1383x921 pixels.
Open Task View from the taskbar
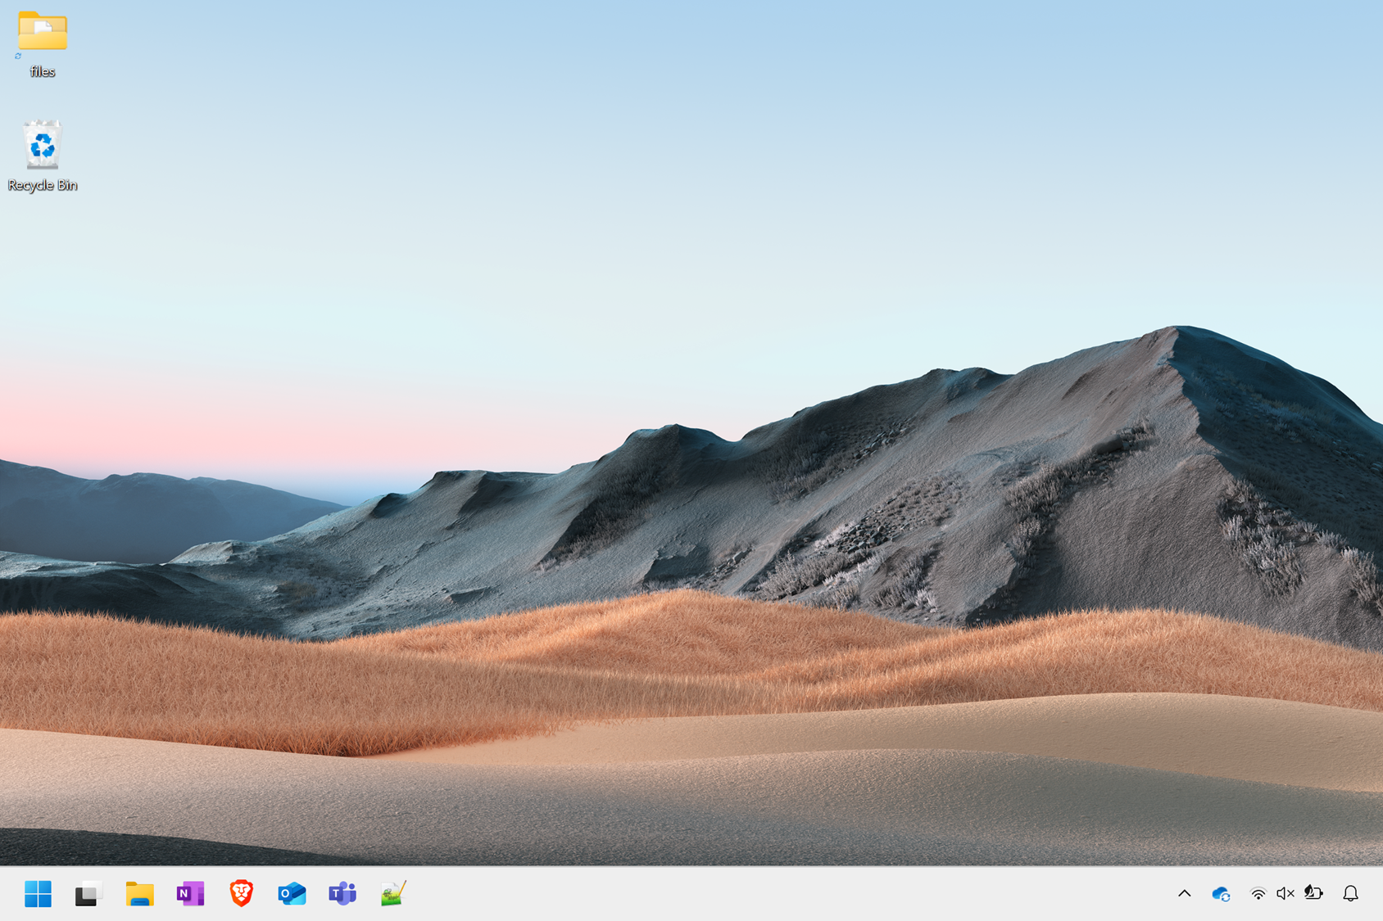coord(88,893)
